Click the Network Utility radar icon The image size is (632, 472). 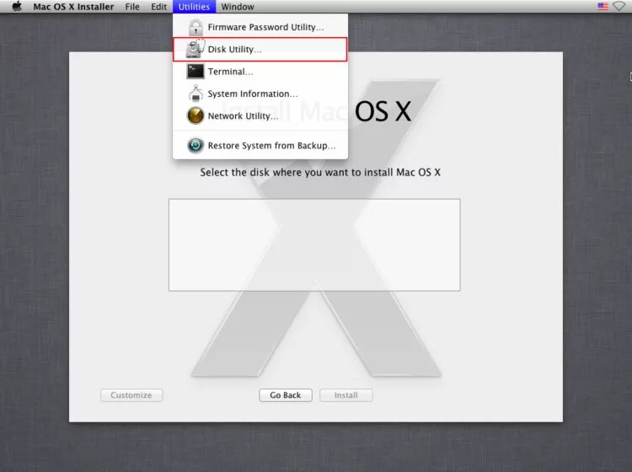(195, 115)
